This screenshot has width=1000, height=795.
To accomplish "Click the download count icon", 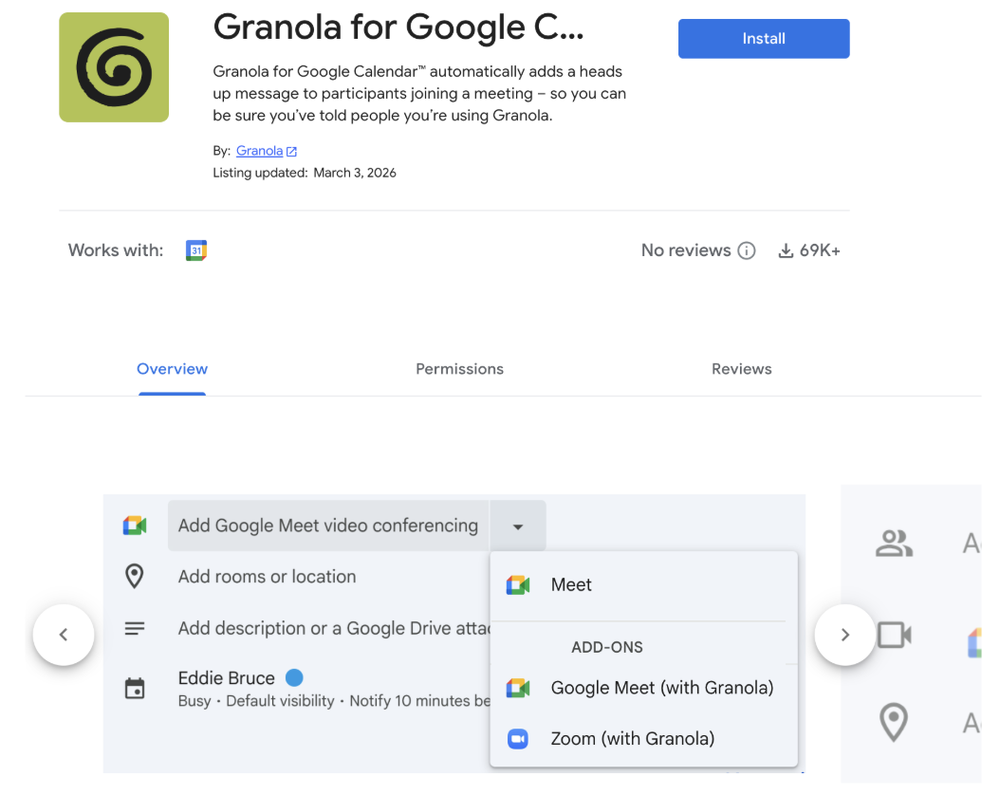I will (x=786, y=250).
